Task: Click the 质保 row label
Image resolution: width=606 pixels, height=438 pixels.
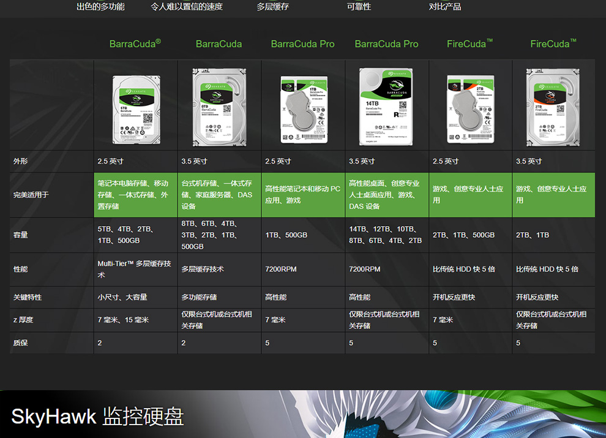Action: (20, 343)
